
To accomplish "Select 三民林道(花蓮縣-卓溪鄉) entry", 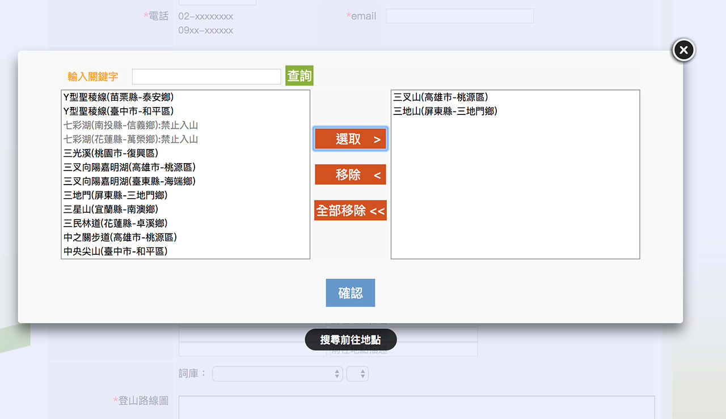I will pyautogui.click(x=115, y=224).
